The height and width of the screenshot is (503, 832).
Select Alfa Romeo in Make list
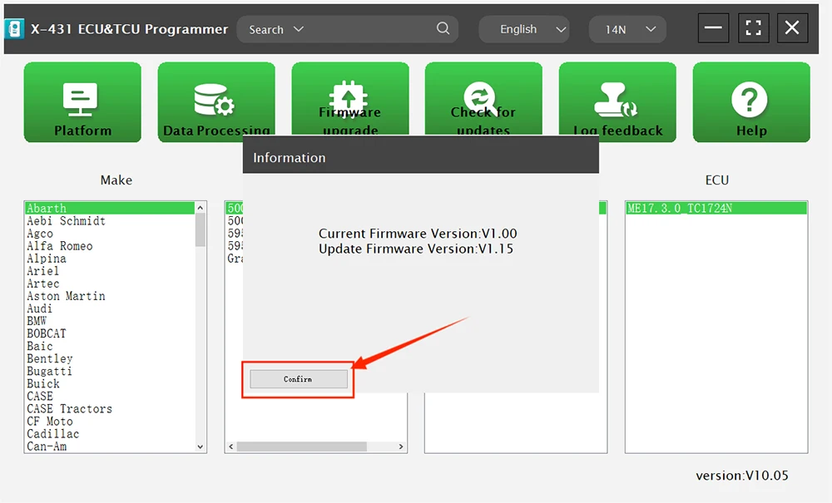60,246
